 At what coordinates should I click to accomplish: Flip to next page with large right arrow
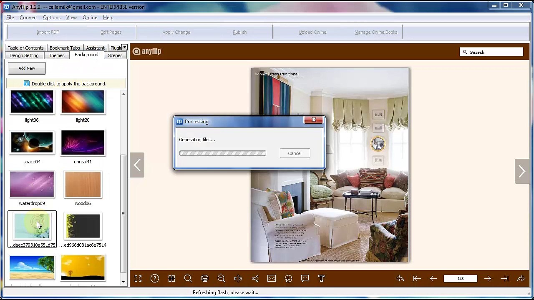point(522,171)
